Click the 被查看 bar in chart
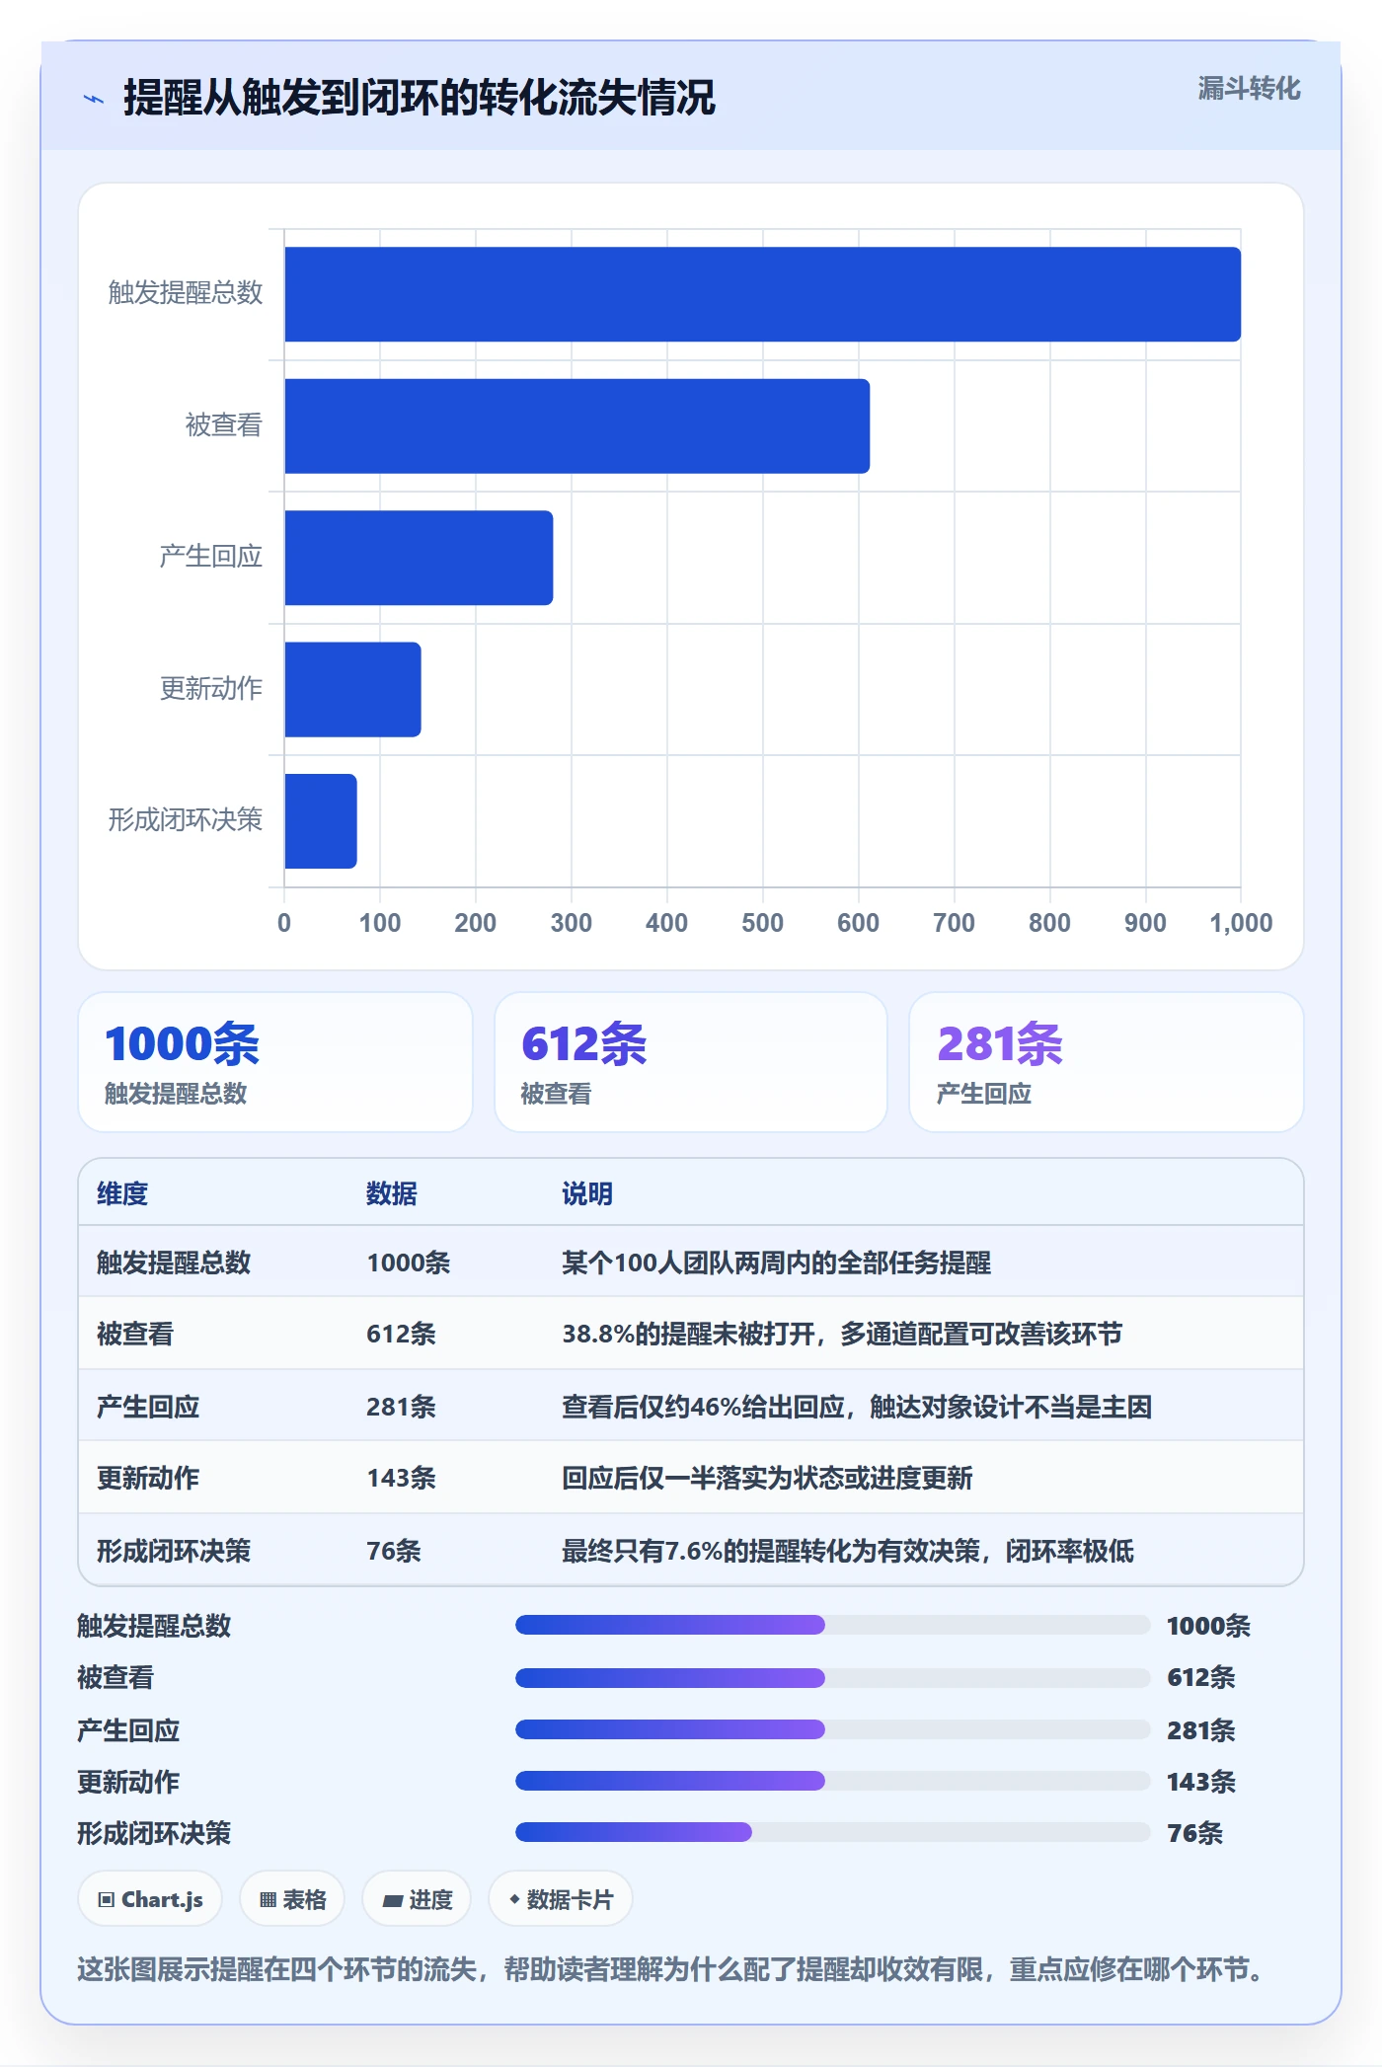 (576, 425)
